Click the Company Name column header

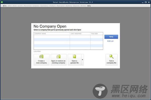52,34
